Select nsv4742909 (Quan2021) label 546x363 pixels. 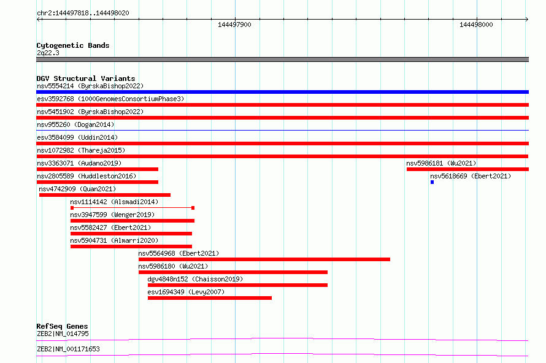pos(77,189)
